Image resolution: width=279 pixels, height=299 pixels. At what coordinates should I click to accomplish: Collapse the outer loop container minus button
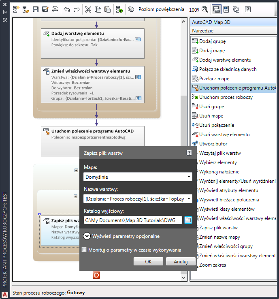(76, 170)
